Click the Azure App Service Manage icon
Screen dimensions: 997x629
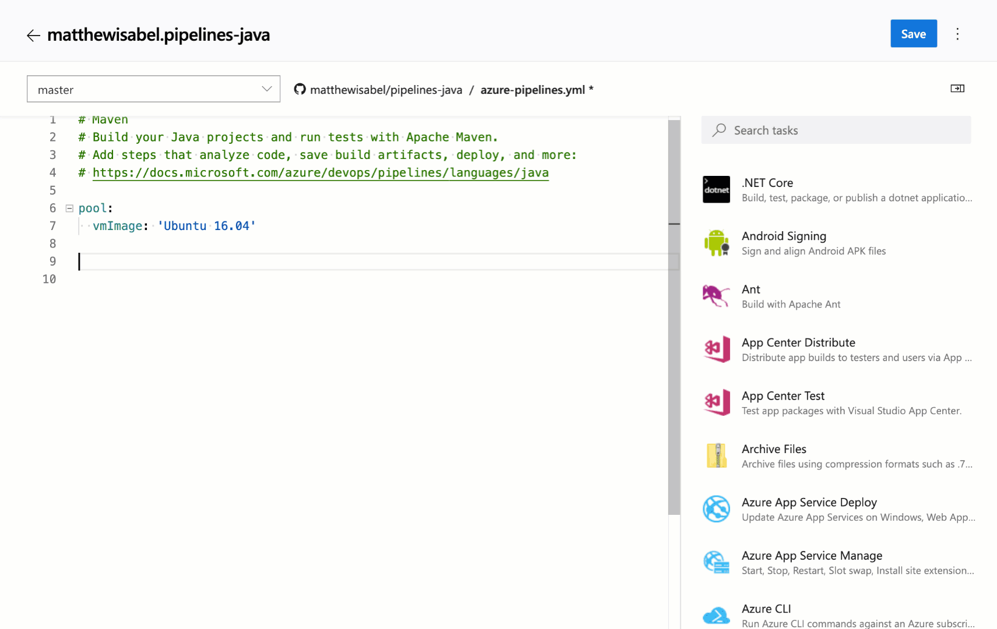coord(716,563)
